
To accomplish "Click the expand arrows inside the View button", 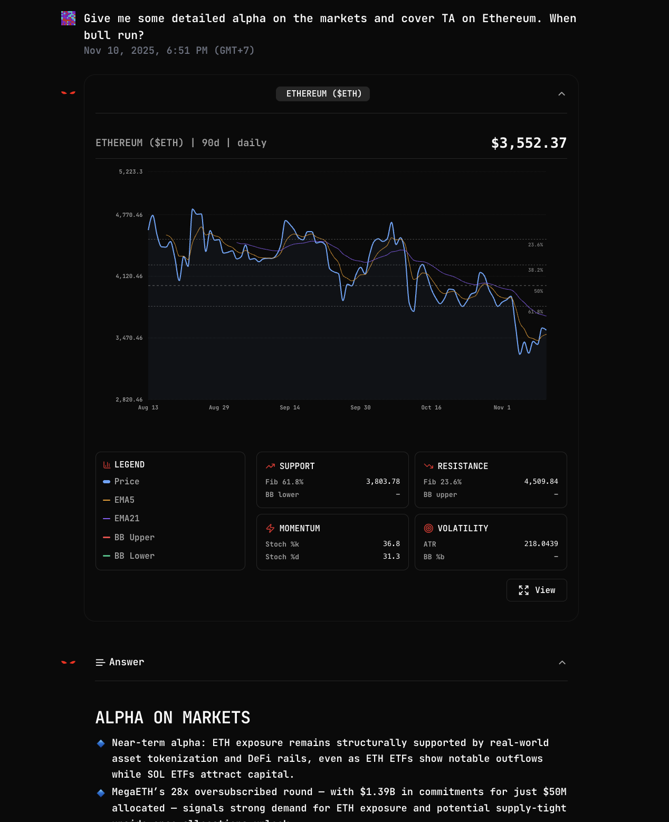I will (523, 590).
